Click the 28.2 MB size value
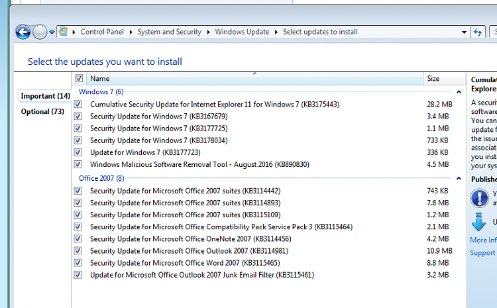 click(439, 104)
